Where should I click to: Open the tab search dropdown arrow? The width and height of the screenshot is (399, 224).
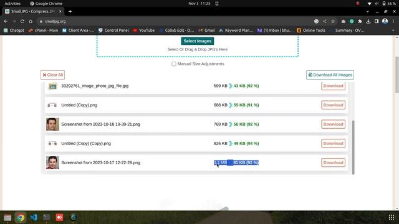click(367, 11)
